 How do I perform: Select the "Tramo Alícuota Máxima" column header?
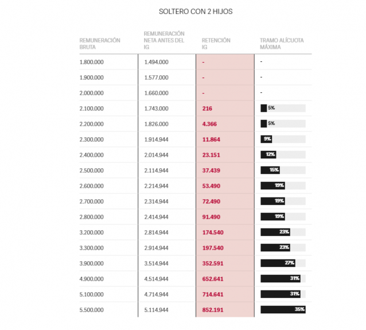(x=282, y=44)
